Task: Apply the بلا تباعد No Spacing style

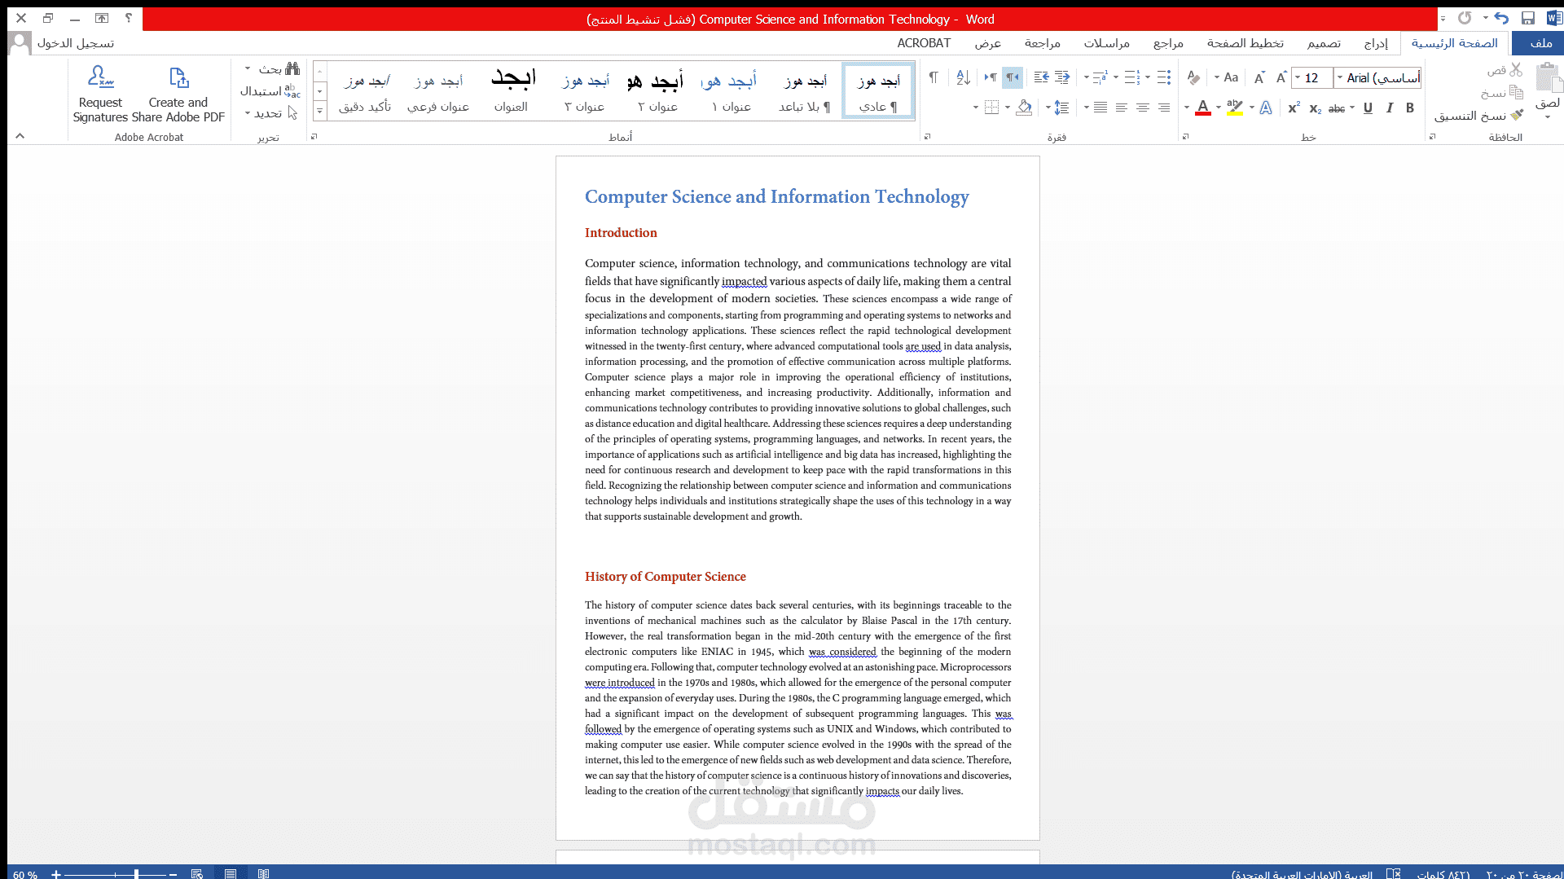Action: click(805, 91)
